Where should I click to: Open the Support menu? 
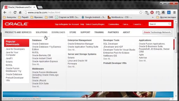point(85,32)
